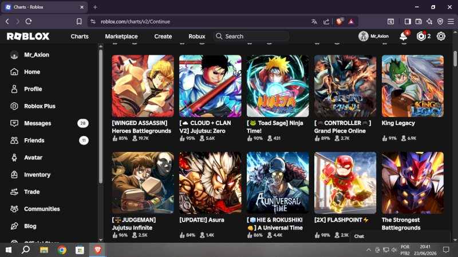
Task: Open Microsoft Store from taskbar
Action: (80, 250)
